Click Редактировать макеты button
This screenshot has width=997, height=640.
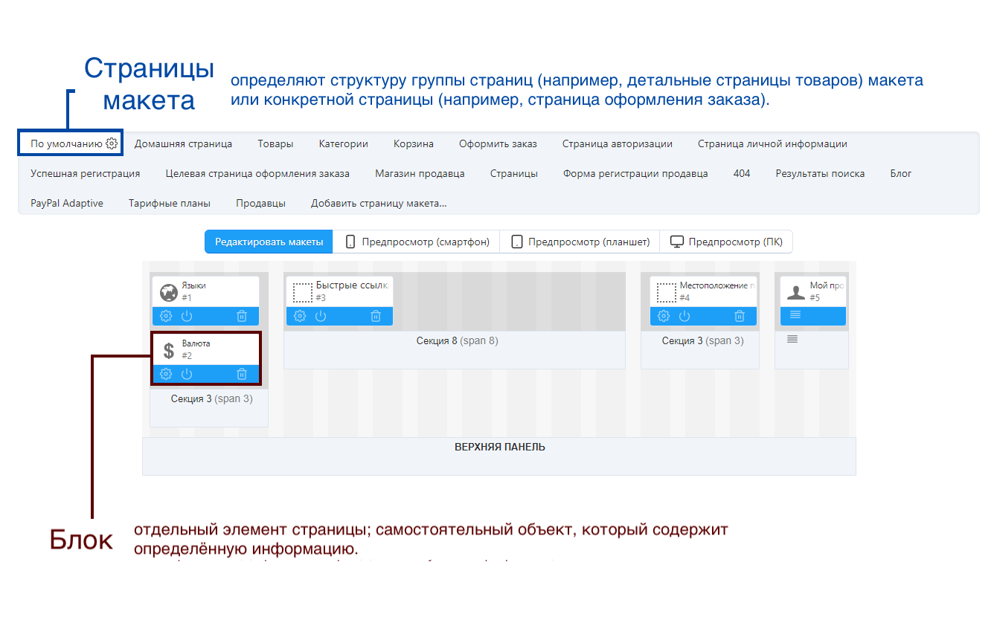(269, 242)
